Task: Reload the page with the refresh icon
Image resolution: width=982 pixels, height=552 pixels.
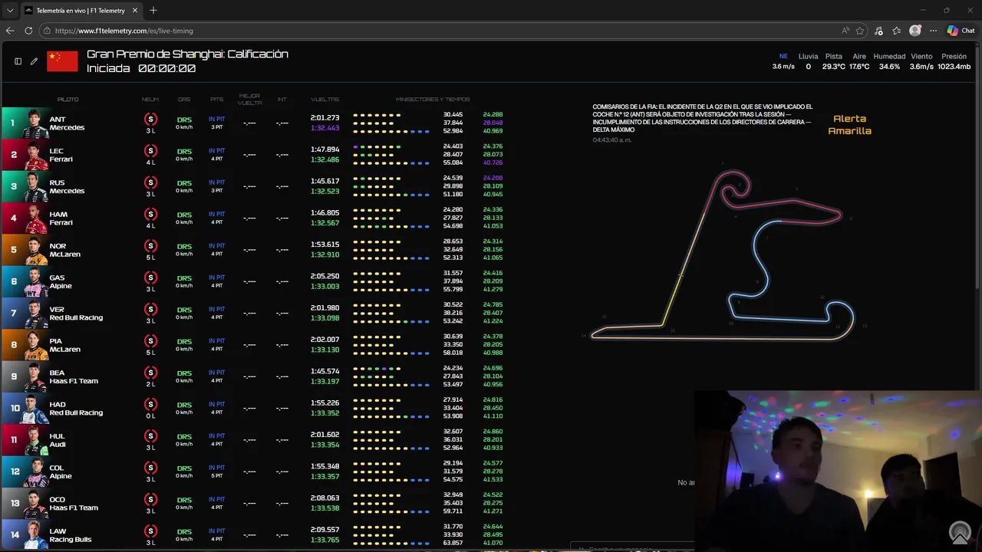Action: pyautogui.click(x=28, y=31)
